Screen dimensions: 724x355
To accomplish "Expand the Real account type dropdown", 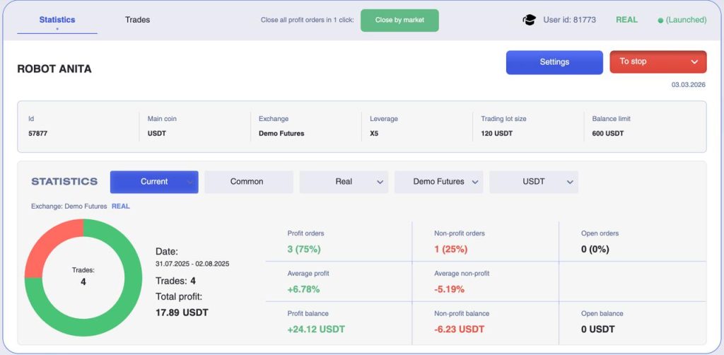I will (x=344, y=182).
